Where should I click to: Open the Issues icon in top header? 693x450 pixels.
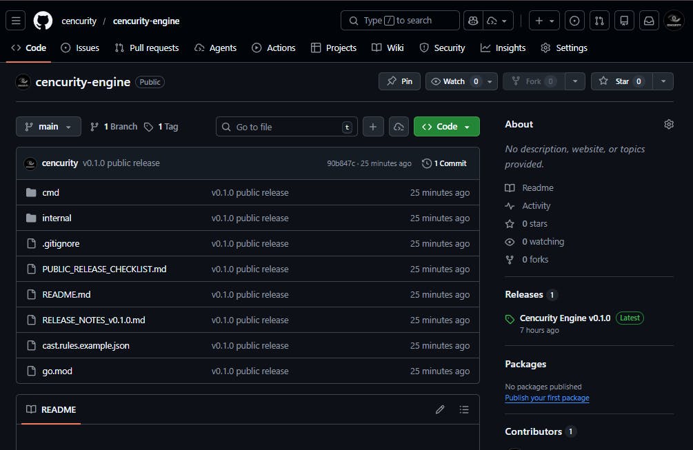pos(574,21)
